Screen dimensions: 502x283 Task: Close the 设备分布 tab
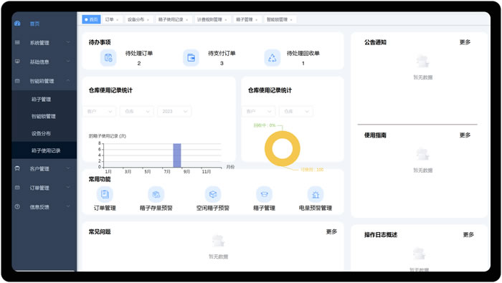click(148, 20)
